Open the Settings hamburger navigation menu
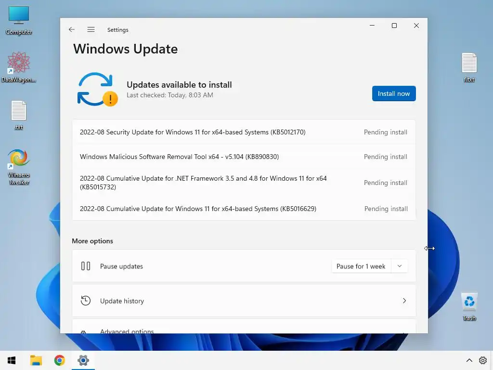 (x=91, y=29)
